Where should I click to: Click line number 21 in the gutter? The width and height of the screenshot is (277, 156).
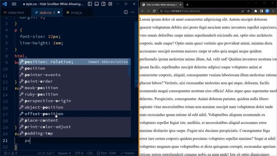(5, 140)
